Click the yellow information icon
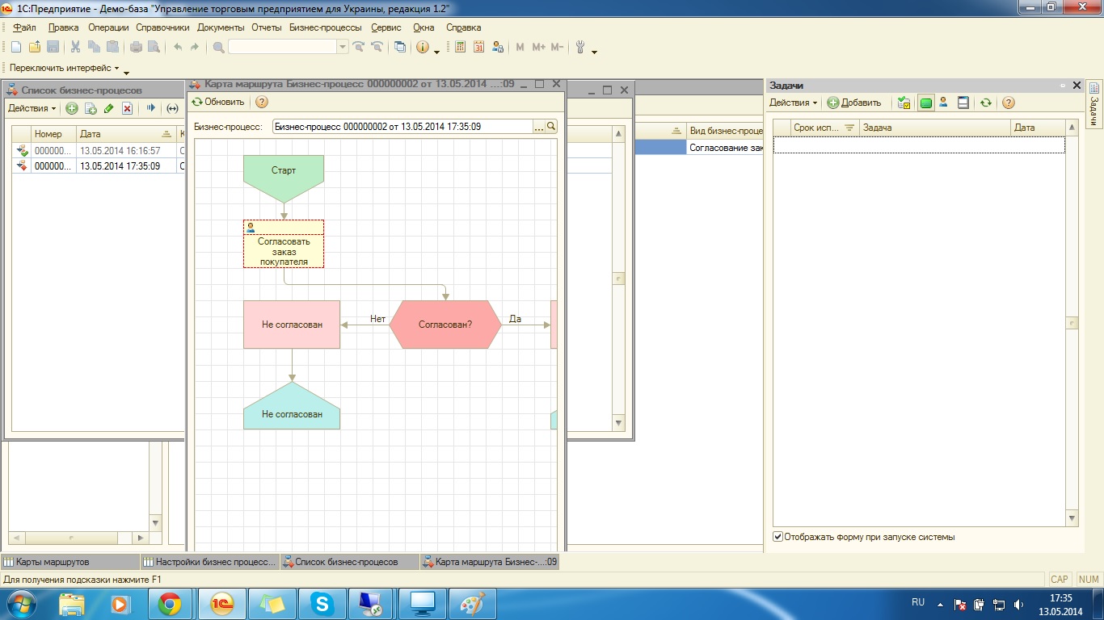Image resolution: width=1104 pixels, height=620 pixels. click(x=423, y=48)
